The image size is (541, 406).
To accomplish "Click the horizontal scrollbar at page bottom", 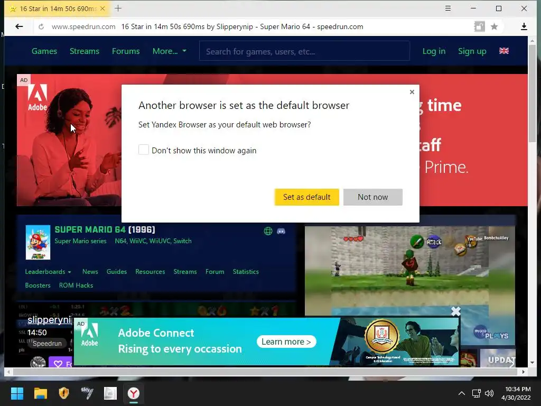I will point(265,372).
